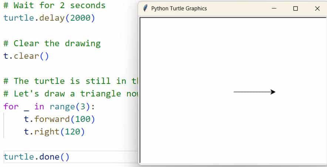
Task: Place cursor in the turtle.done() line
Action: coord(36,157)
